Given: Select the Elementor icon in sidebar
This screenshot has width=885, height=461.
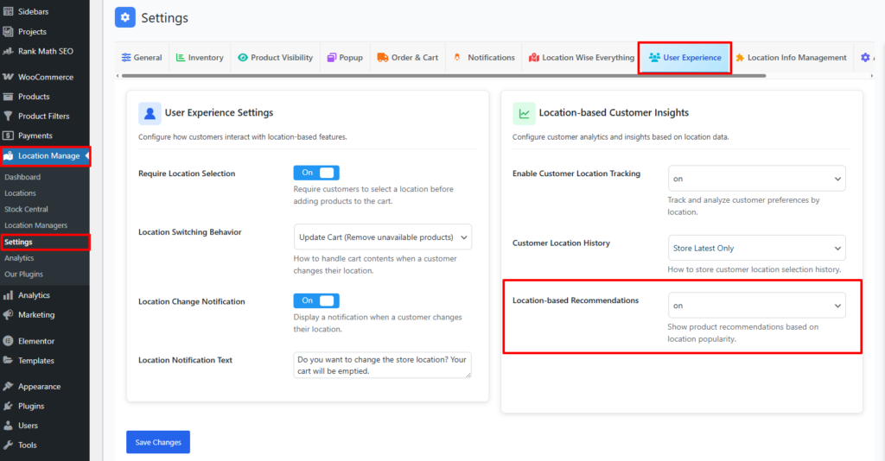Looking at the screenshot, I should tap(9, 341).
